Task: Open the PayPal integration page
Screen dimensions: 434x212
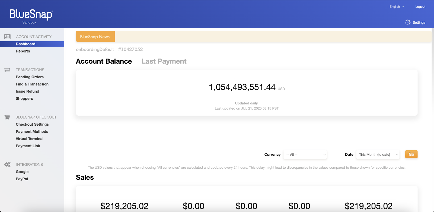Action: 22,179
